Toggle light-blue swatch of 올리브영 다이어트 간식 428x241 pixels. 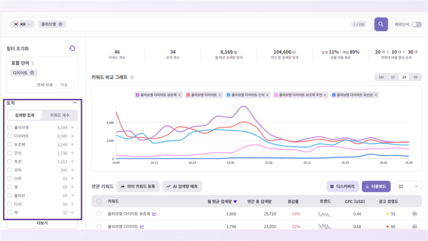tap(229, 95)
